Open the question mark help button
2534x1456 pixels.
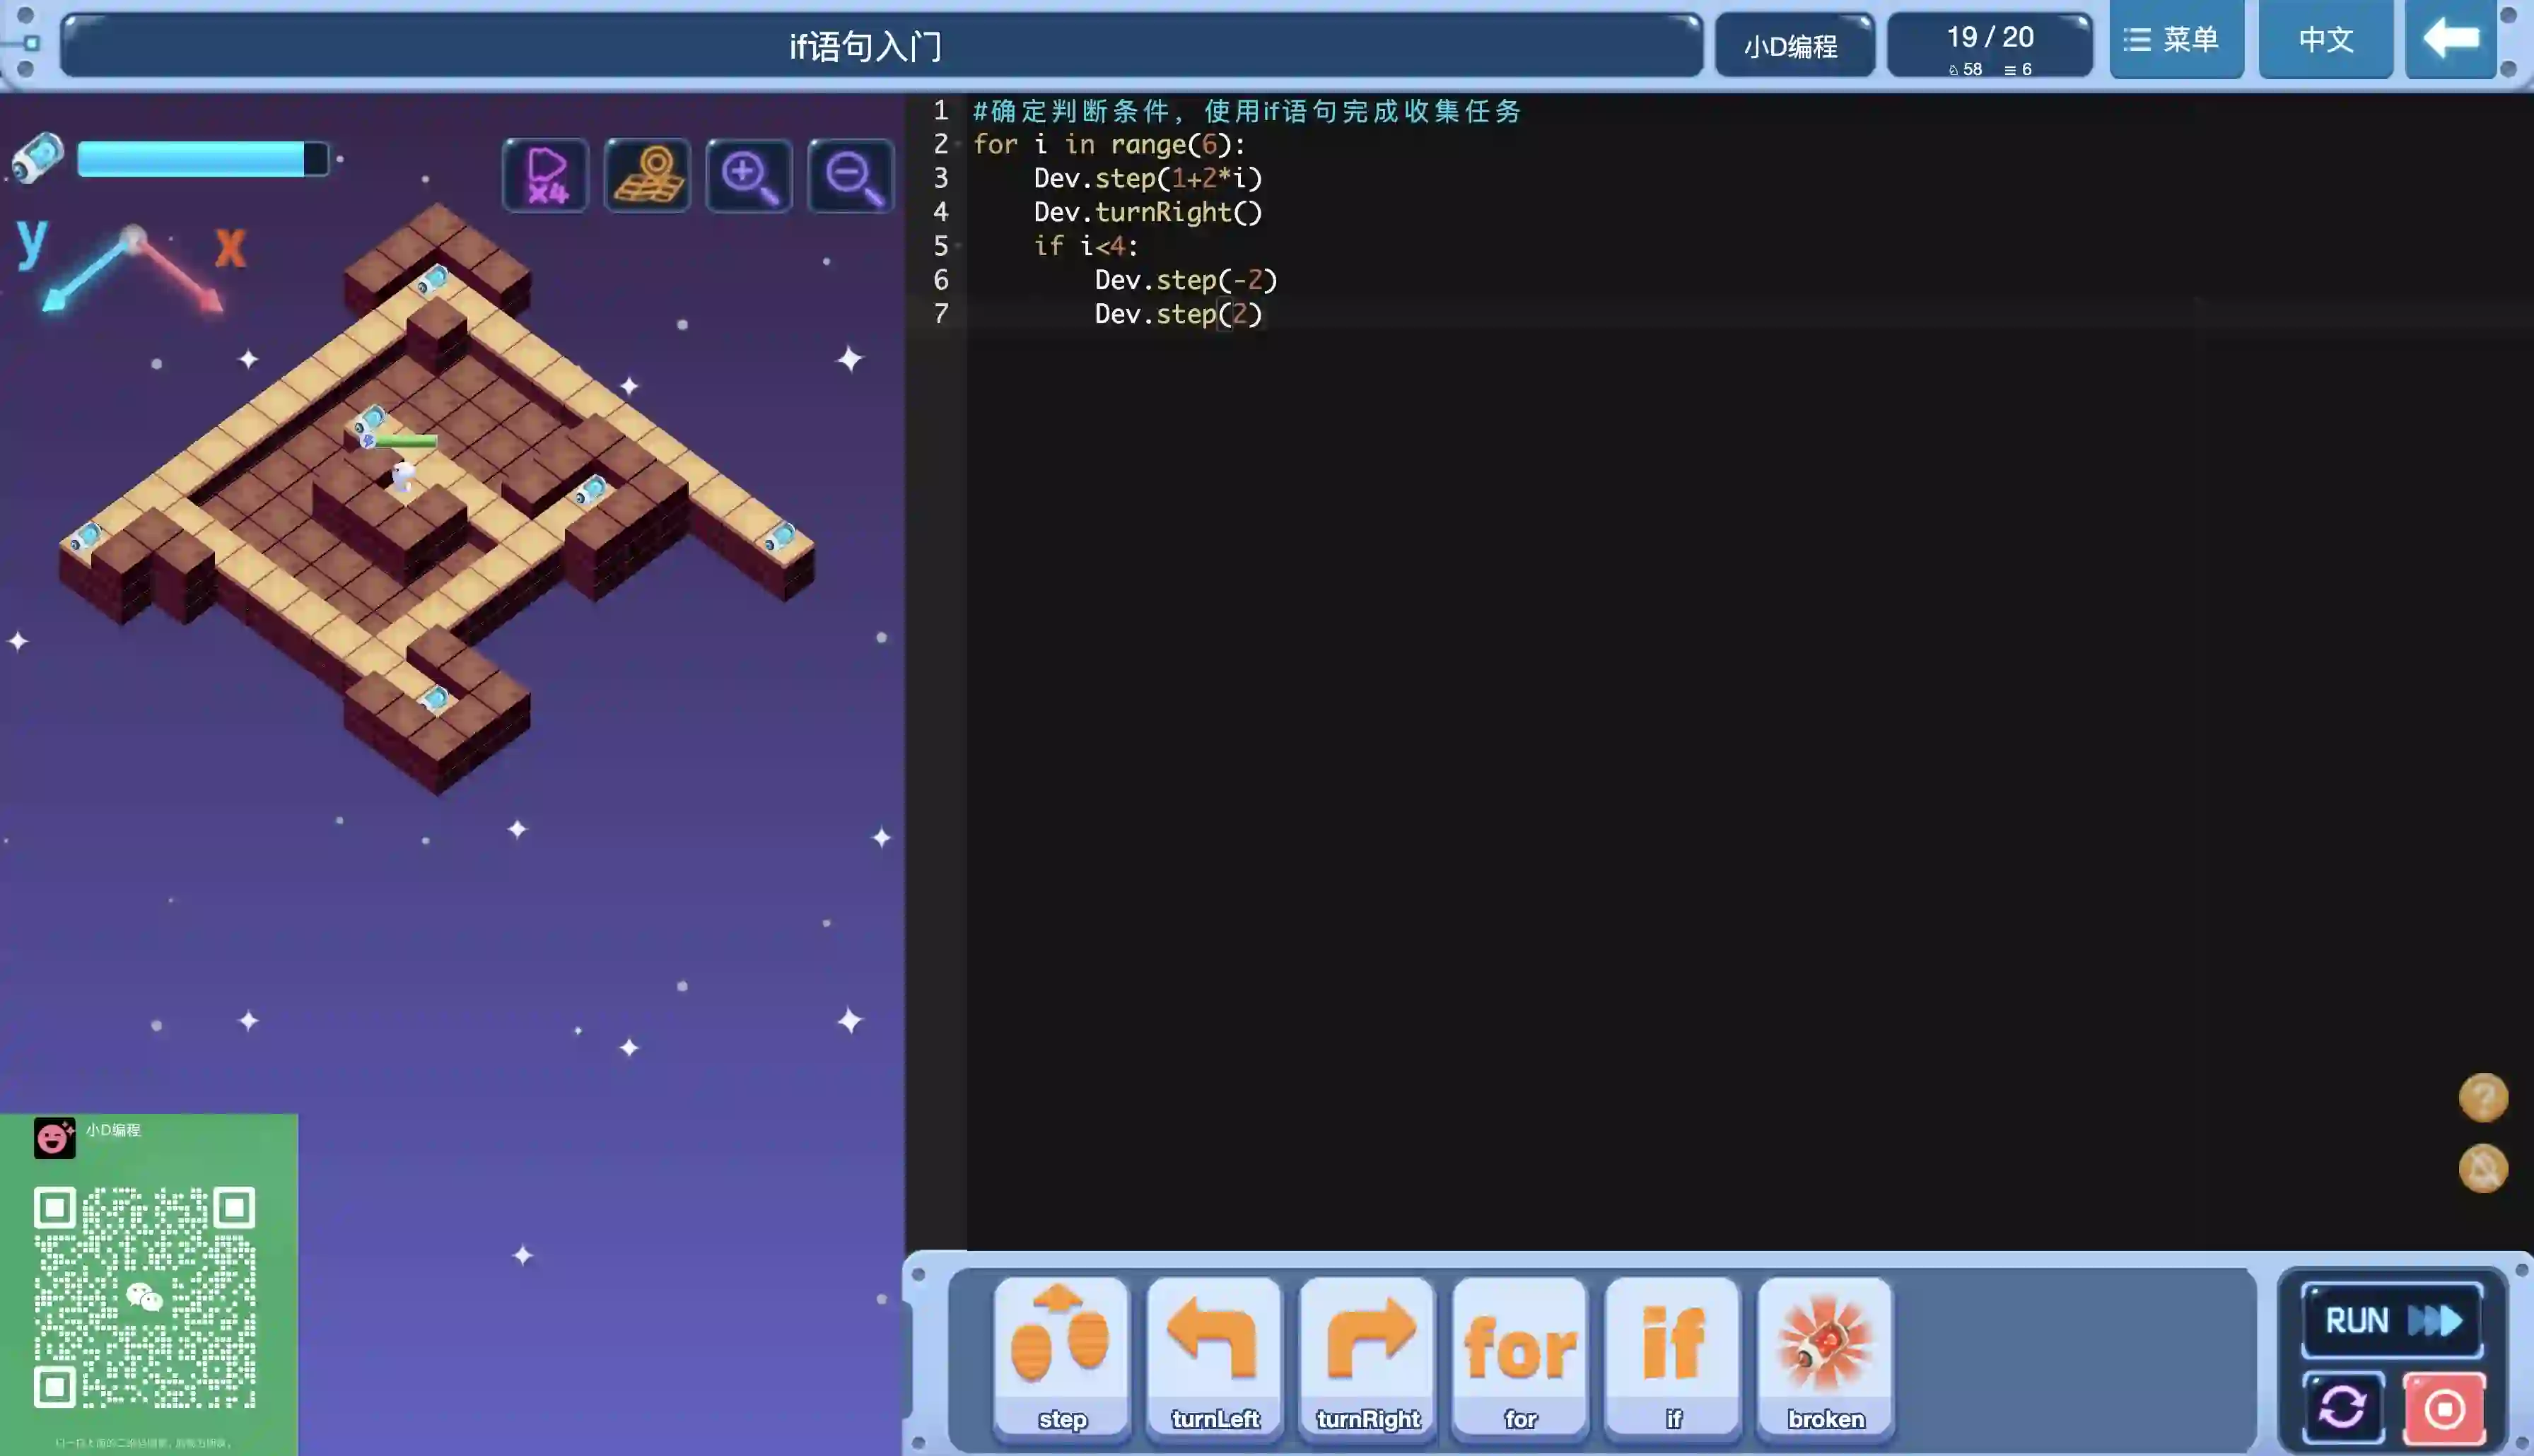tap(2483, 1097)
